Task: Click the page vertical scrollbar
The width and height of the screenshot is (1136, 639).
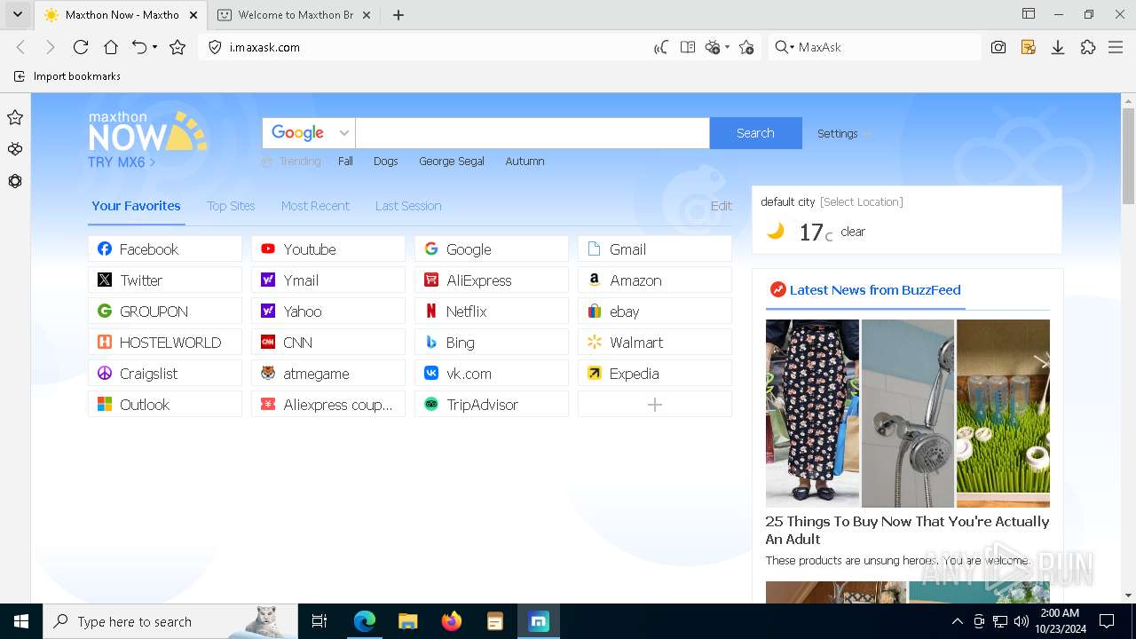Action: 1128,155
